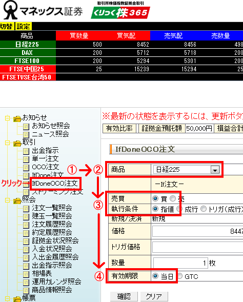Click page icon beside OCO注文
The width and height of the screenshot is (243, 302).
[x=26, y=168]
